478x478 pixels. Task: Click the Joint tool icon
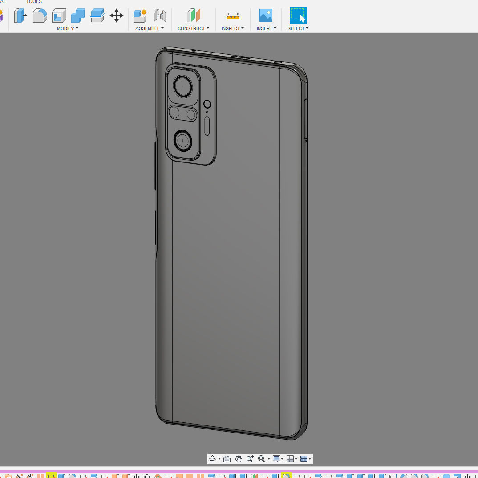coord(160,16)
